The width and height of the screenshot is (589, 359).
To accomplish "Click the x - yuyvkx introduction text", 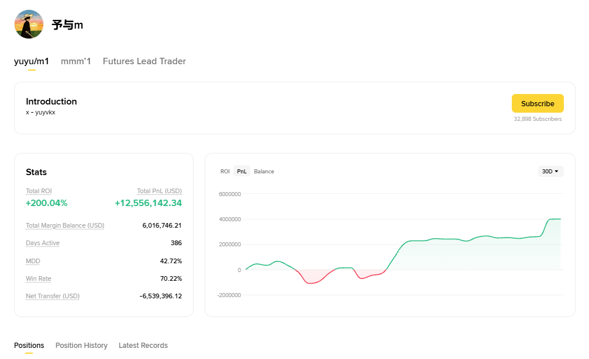I will point(40,112).
